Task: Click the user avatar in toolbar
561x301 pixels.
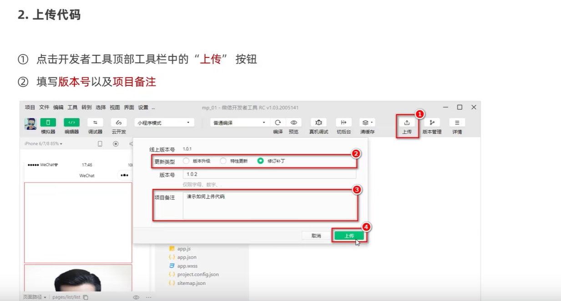Action: [30, 124]
